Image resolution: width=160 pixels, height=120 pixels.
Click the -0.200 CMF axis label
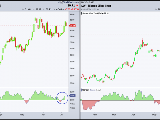click(72, 108)
